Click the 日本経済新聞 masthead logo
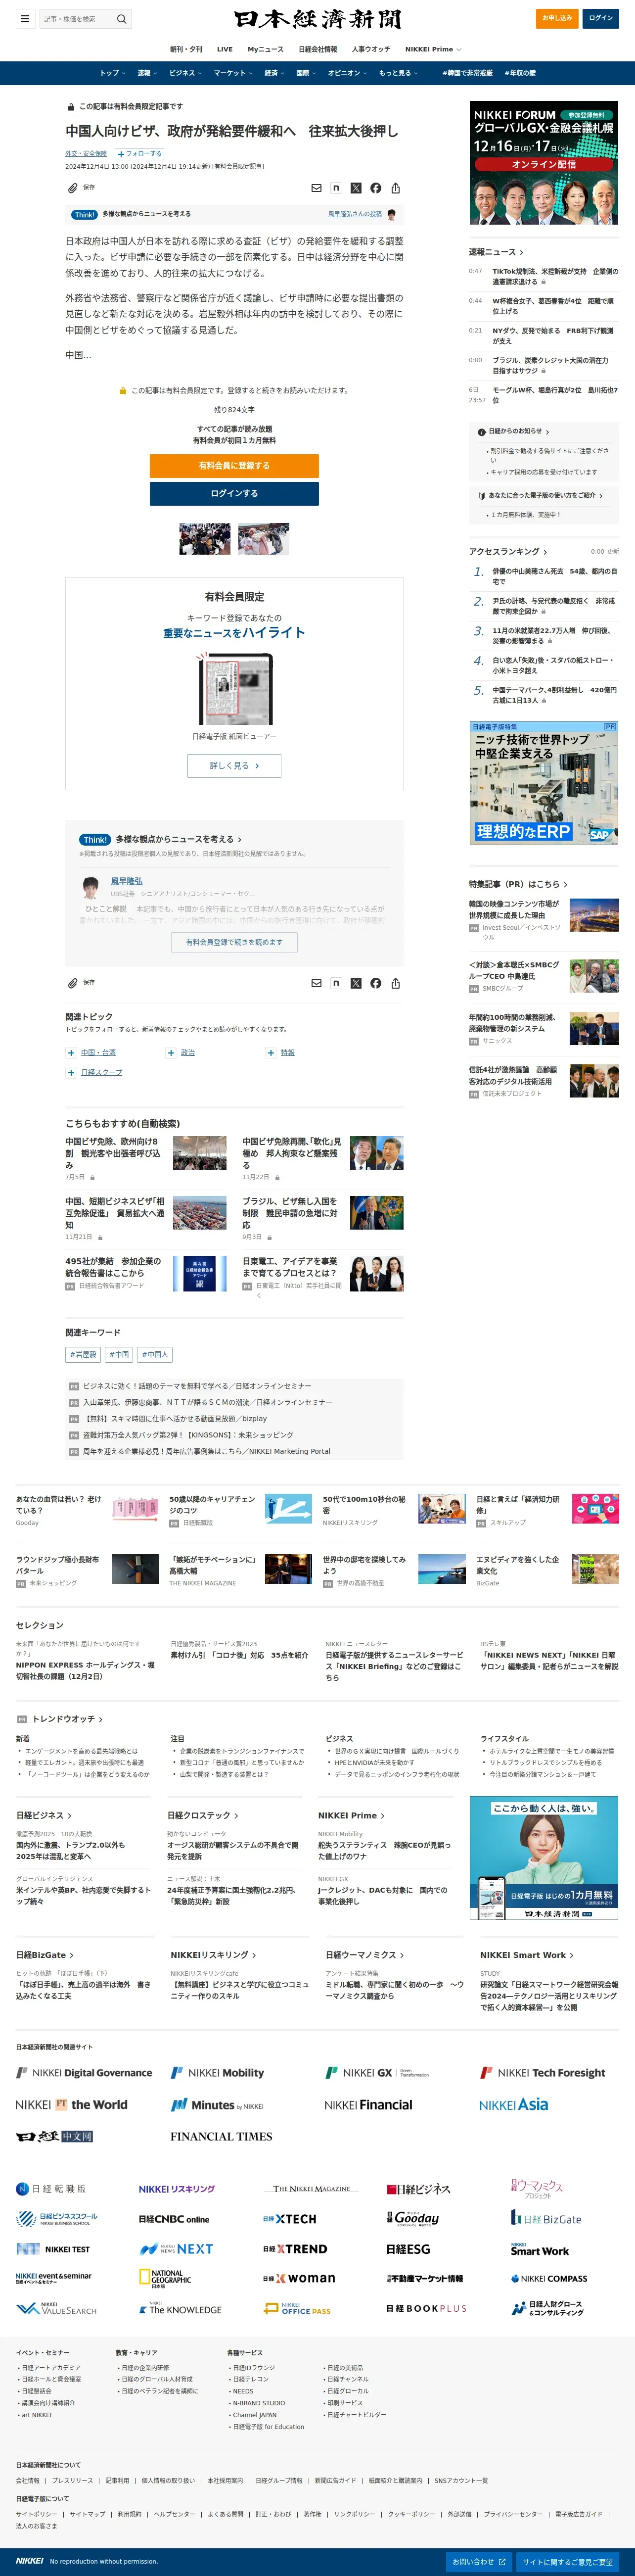The height and width of the screenshot is (2576, 635). (x=317, y=19)
